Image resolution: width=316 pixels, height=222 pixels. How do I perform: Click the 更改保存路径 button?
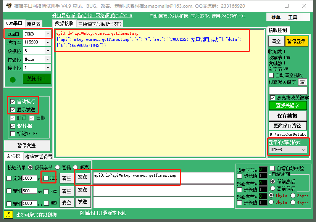pyautogui.click(x=288, y=126)
